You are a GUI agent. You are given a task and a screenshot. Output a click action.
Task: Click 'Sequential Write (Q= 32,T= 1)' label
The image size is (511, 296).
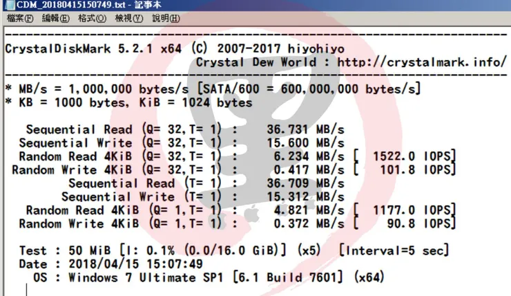120,143
